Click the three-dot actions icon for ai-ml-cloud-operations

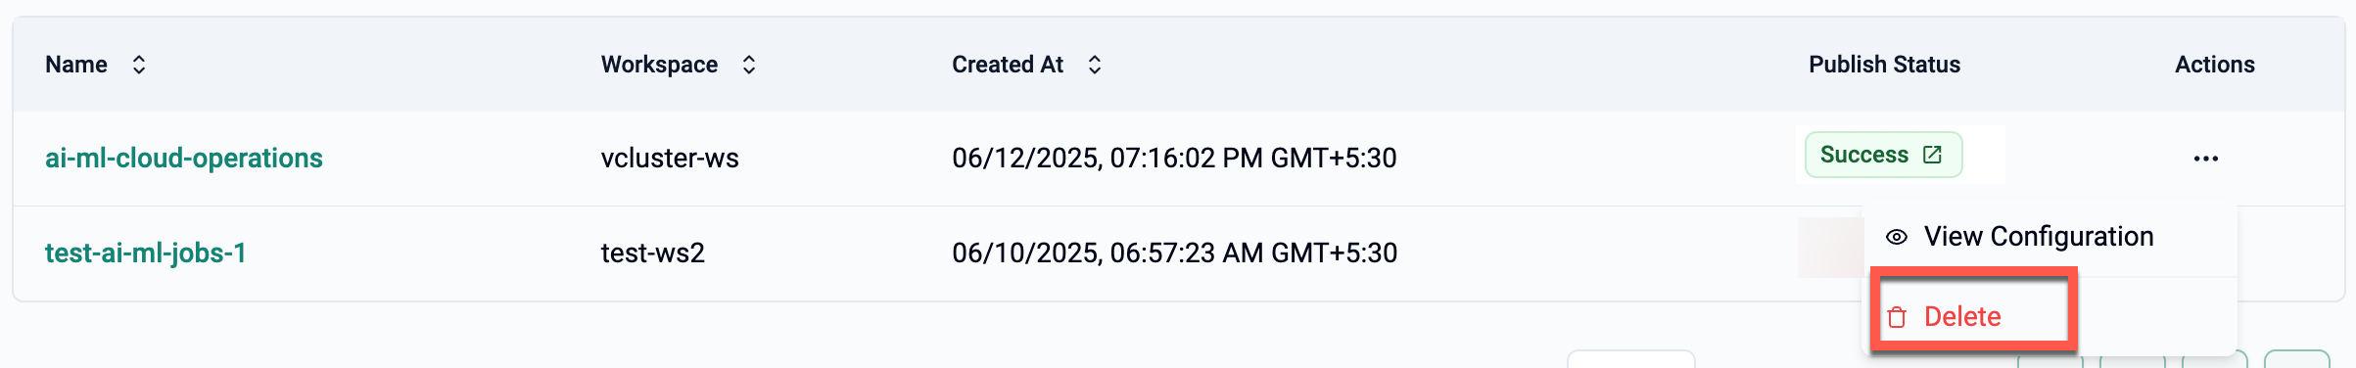point(2205,159)
